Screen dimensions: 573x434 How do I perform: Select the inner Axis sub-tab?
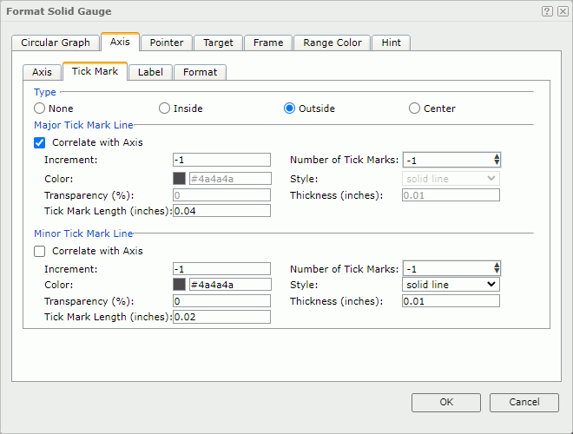42,72
